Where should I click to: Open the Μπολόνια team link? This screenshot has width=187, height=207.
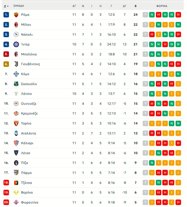[x=29, y=54]
